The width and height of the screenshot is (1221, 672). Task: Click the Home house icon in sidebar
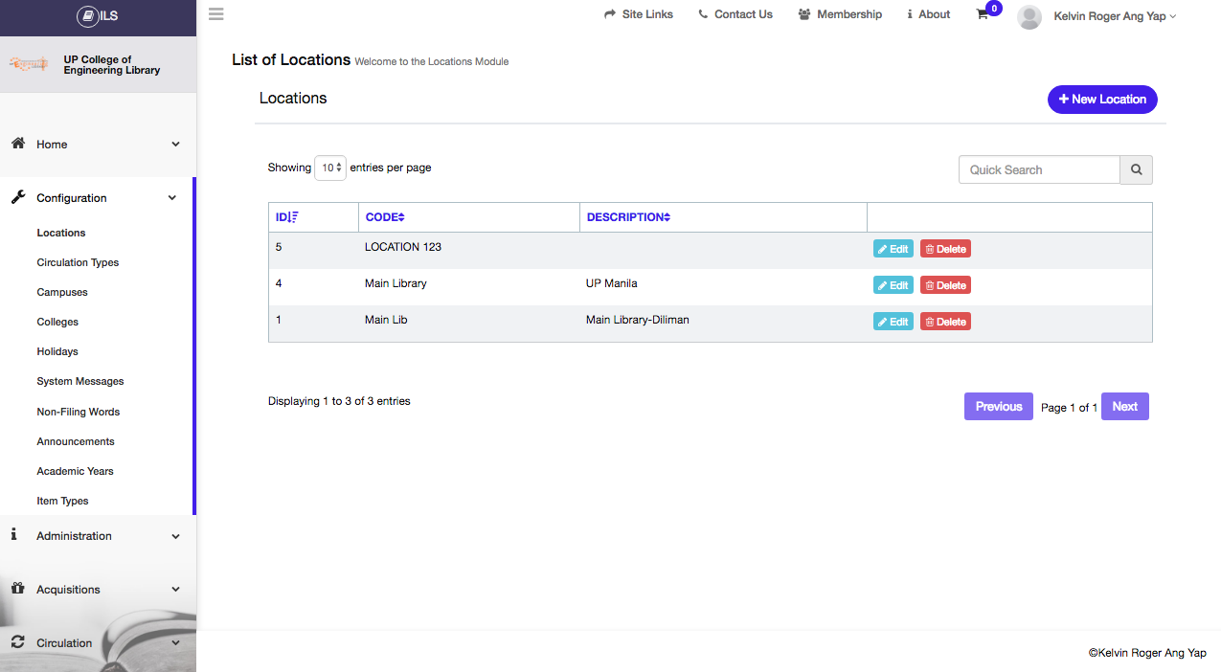pos(17,144)
